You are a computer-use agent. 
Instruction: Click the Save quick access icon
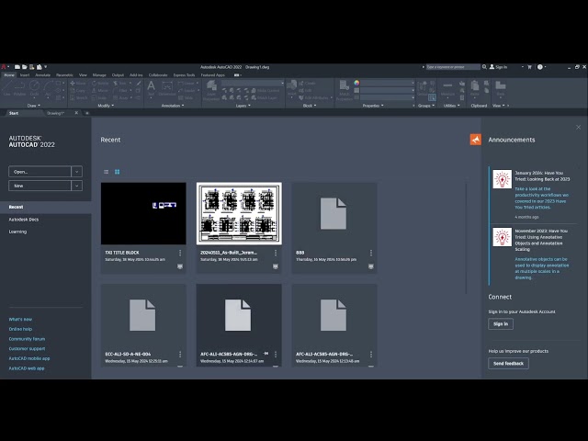(x=32, y=67)
